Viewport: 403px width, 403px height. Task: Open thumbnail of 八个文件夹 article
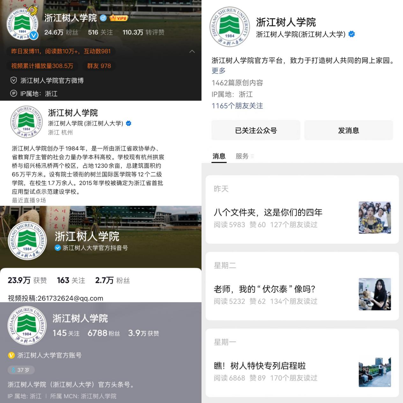tap(375, 217)
